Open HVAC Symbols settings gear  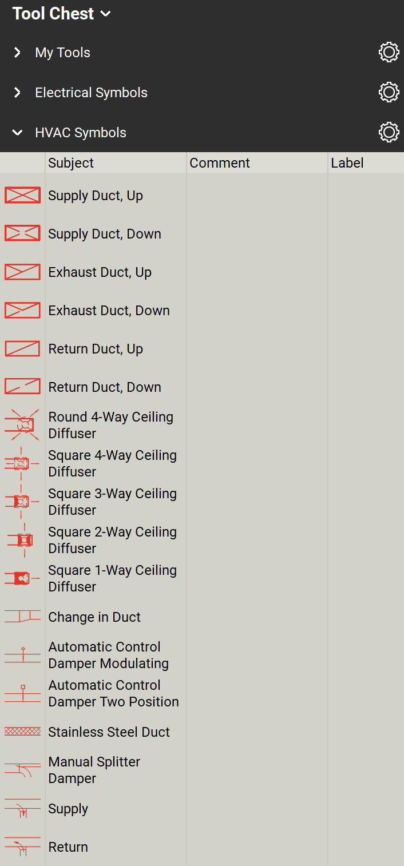(x=389, y=132)
